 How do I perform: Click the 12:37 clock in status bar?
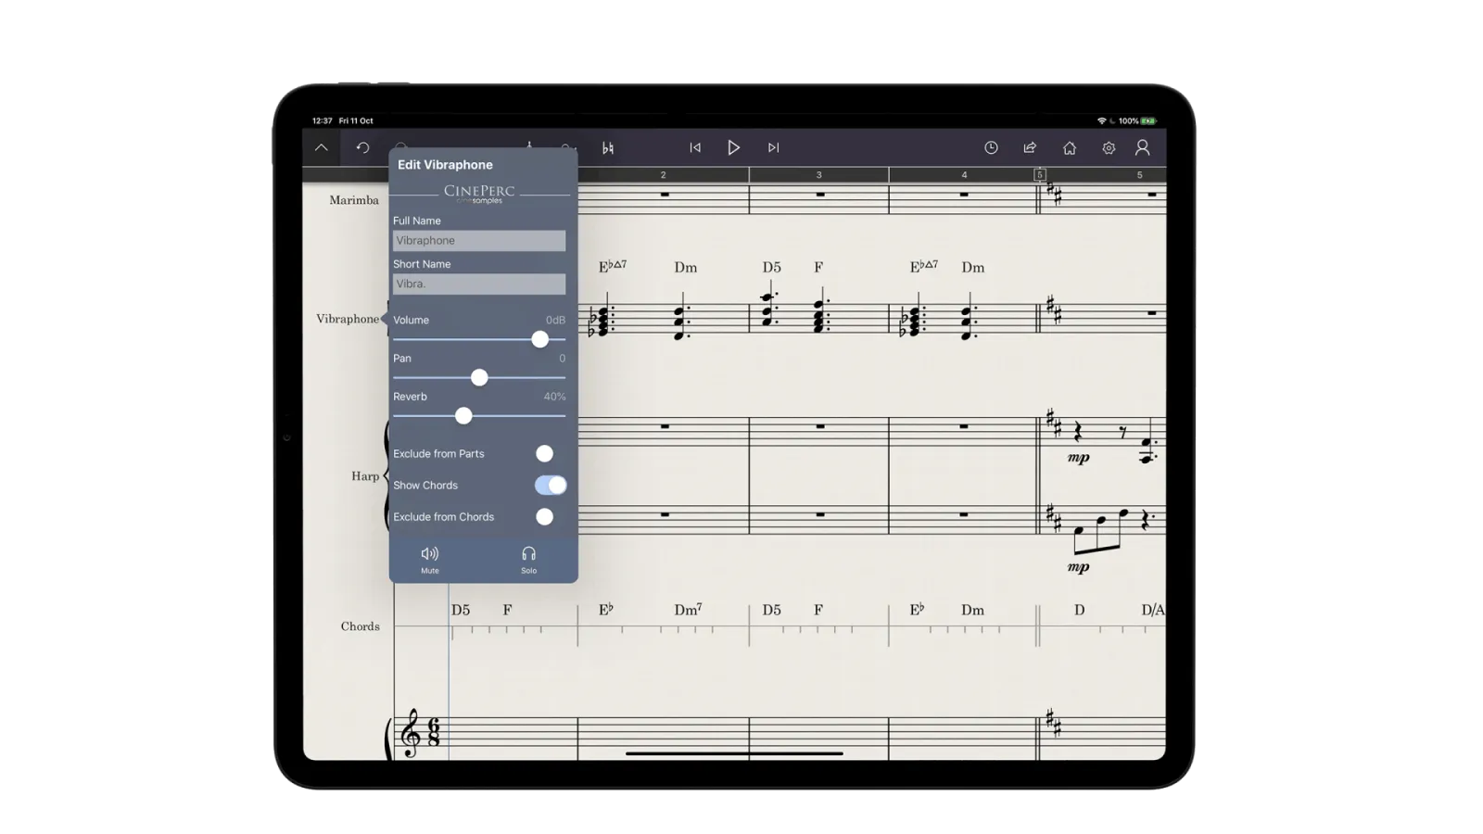[322, 120]
